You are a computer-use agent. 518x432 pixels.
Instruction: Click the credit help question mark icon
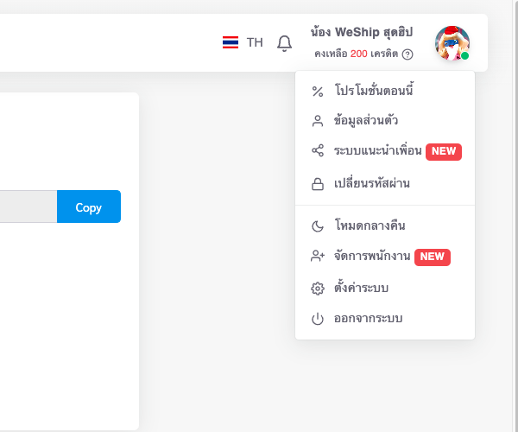click(x=407, y=54)
